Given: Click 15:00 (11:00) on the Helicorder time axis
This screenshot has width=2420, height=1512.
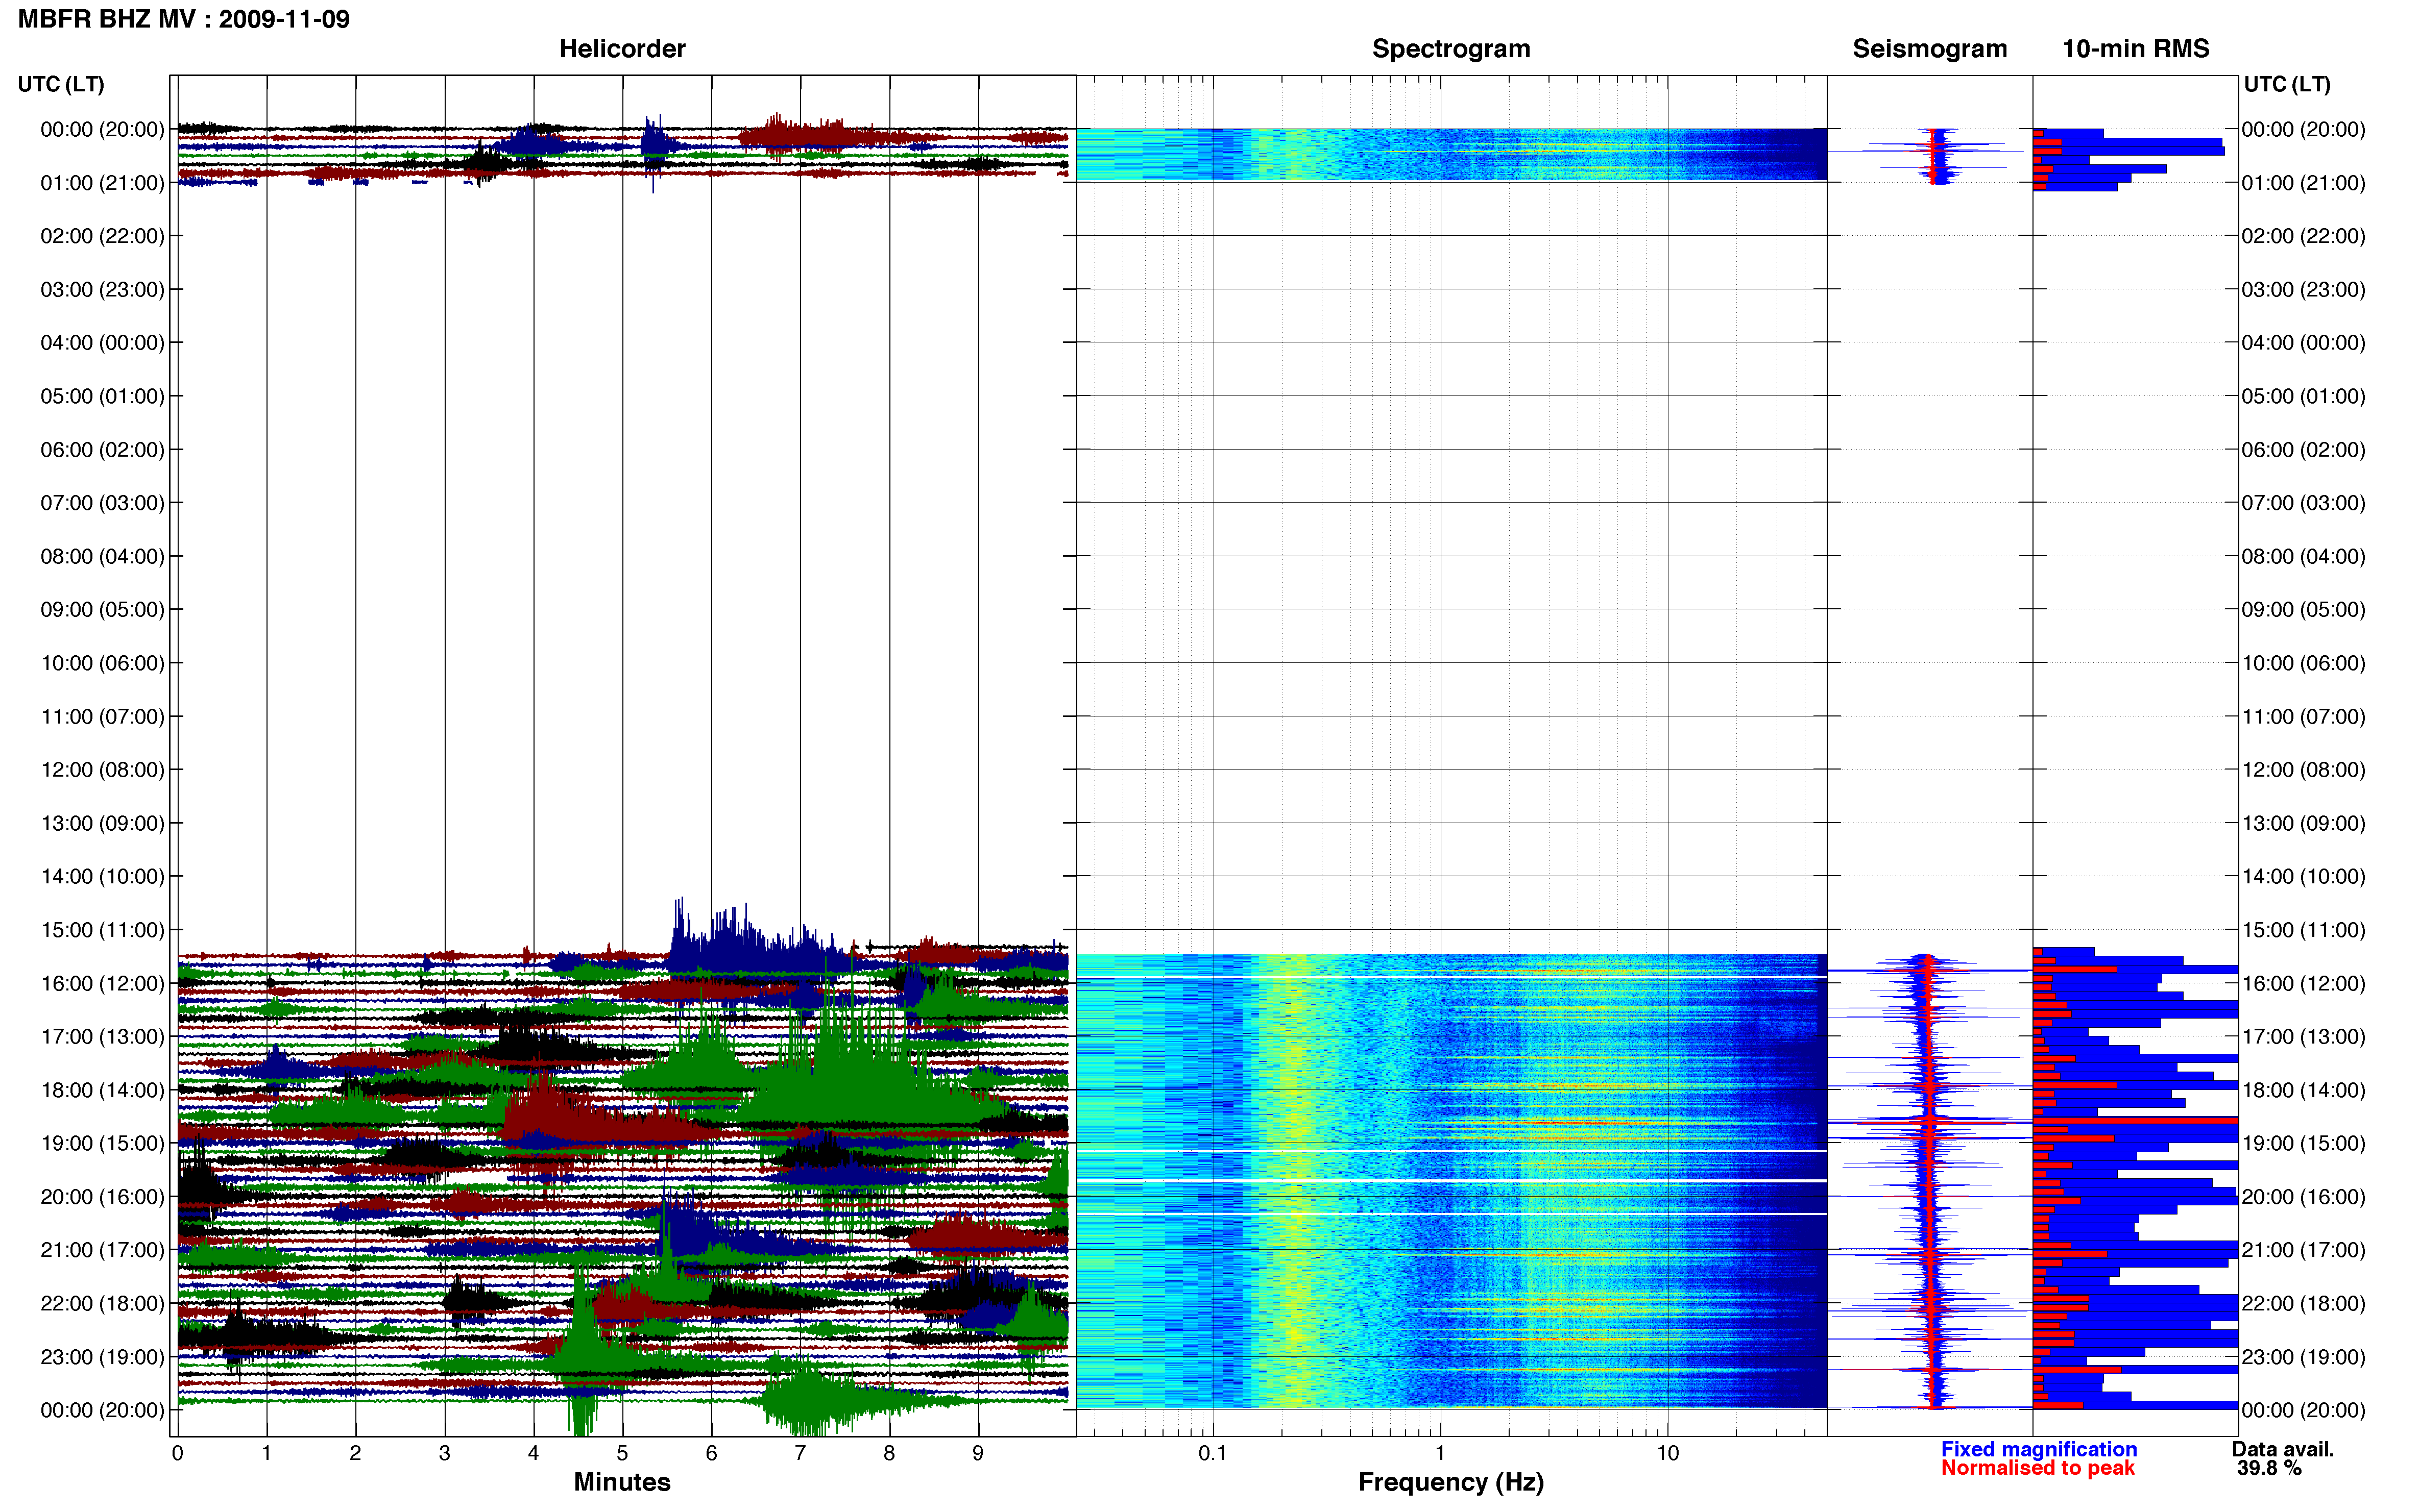Looking at the screenshot, I should click(x=102, y=930).
